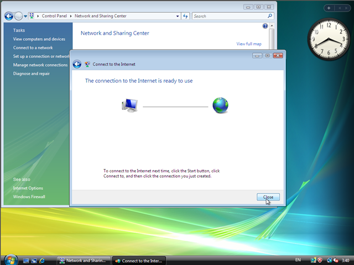Click the forward arrow in Control Panel window
Viewport: 354px width, 265px height.
click(x=18, y=16)
